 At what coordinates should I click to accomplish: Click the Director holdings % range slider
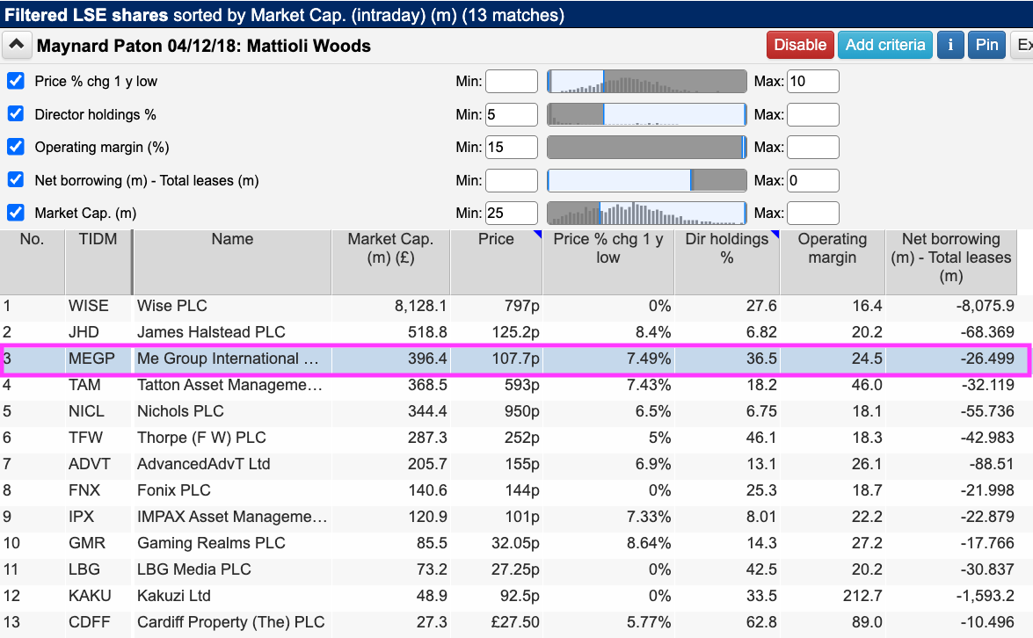647,114
